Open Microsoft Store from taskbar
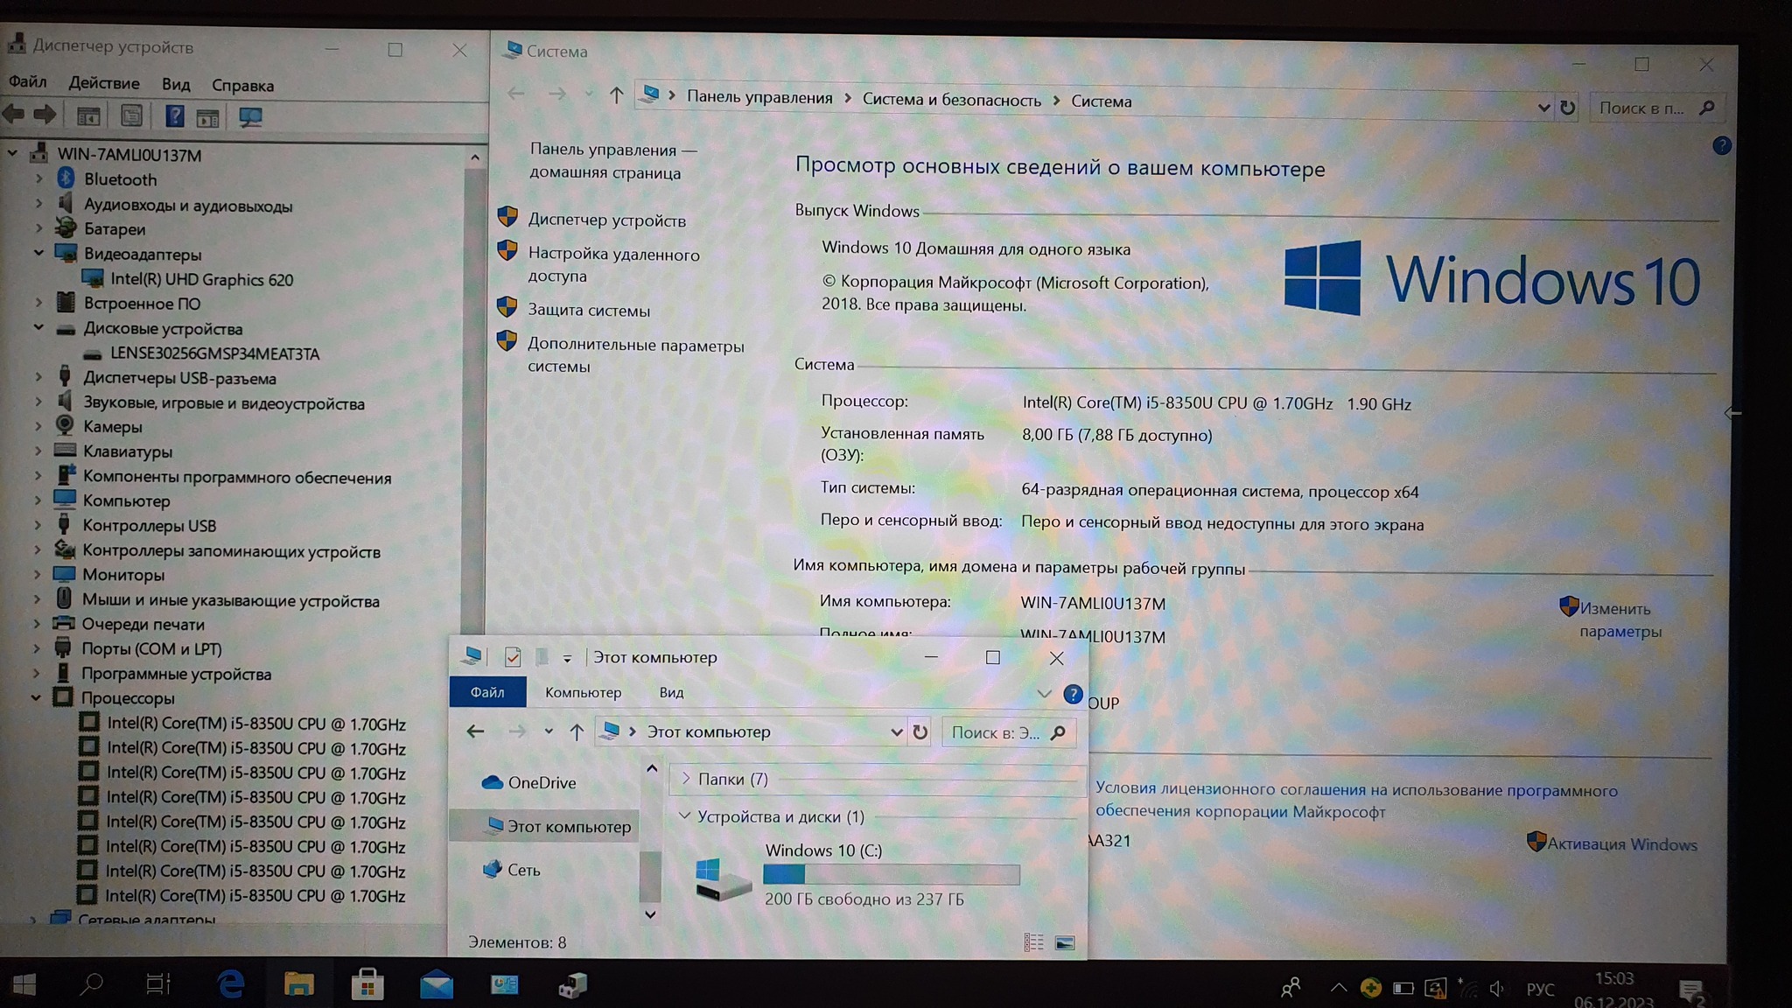The height and width of the screenshot is (1008, 1792). [367, 985]
